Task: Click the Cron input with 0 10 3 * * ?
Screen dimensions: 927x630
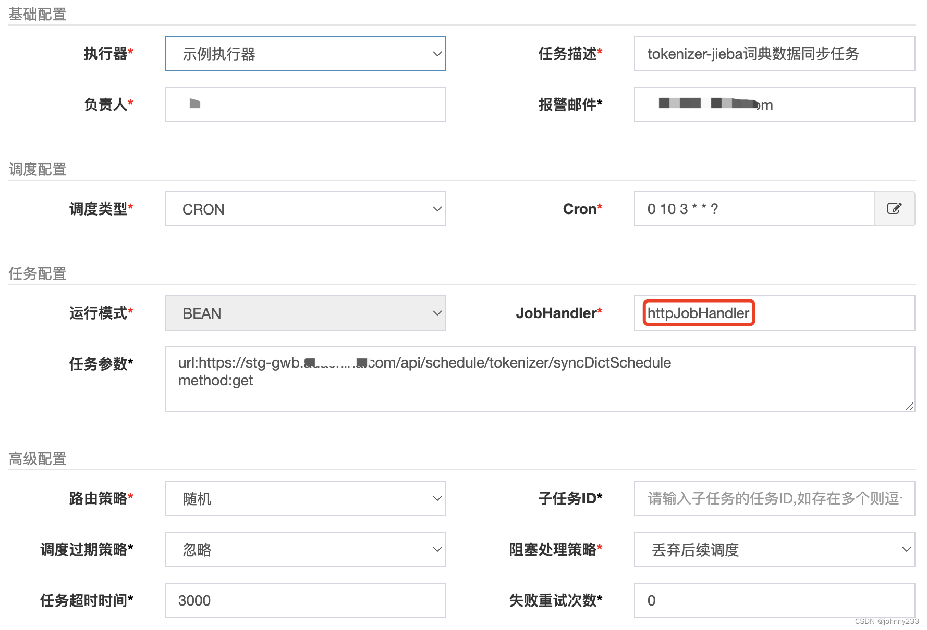Action: [754, 209]
